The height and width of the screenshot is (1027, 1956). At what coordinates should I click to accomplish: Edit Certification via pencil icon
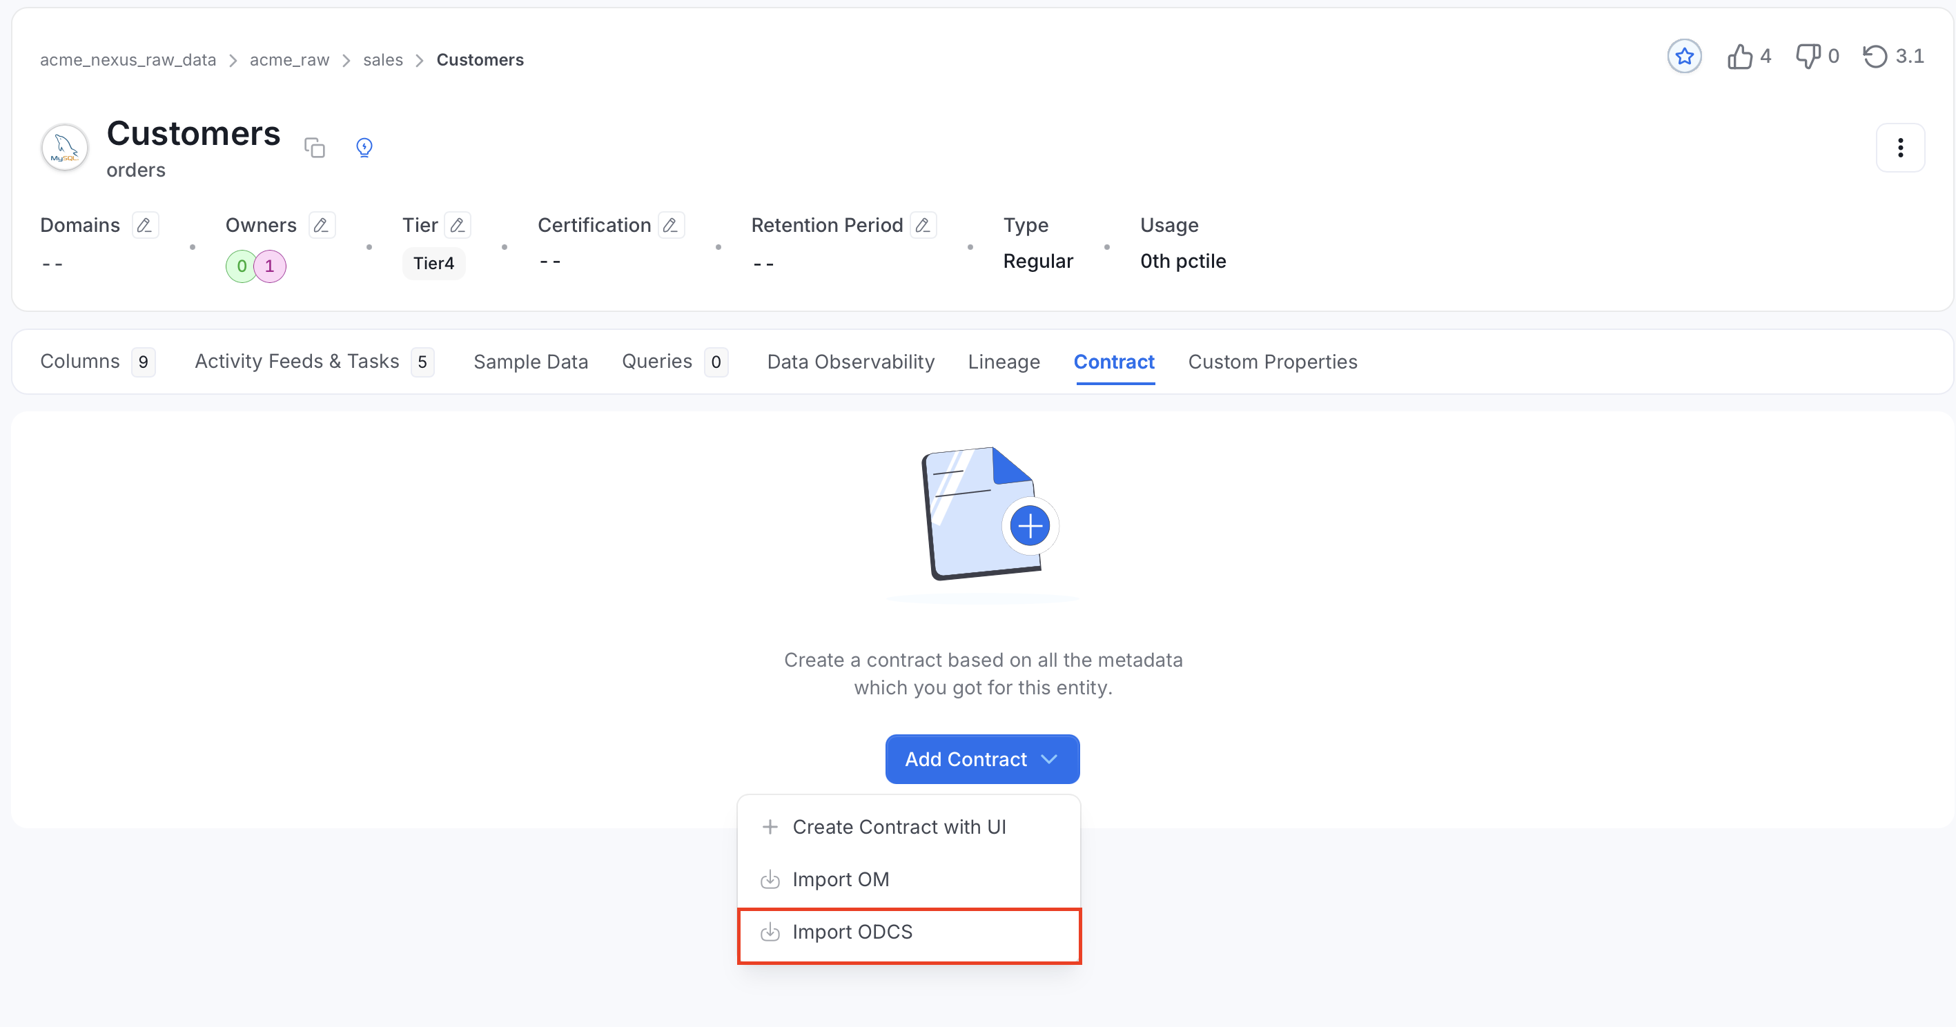(x=670, y=226)
